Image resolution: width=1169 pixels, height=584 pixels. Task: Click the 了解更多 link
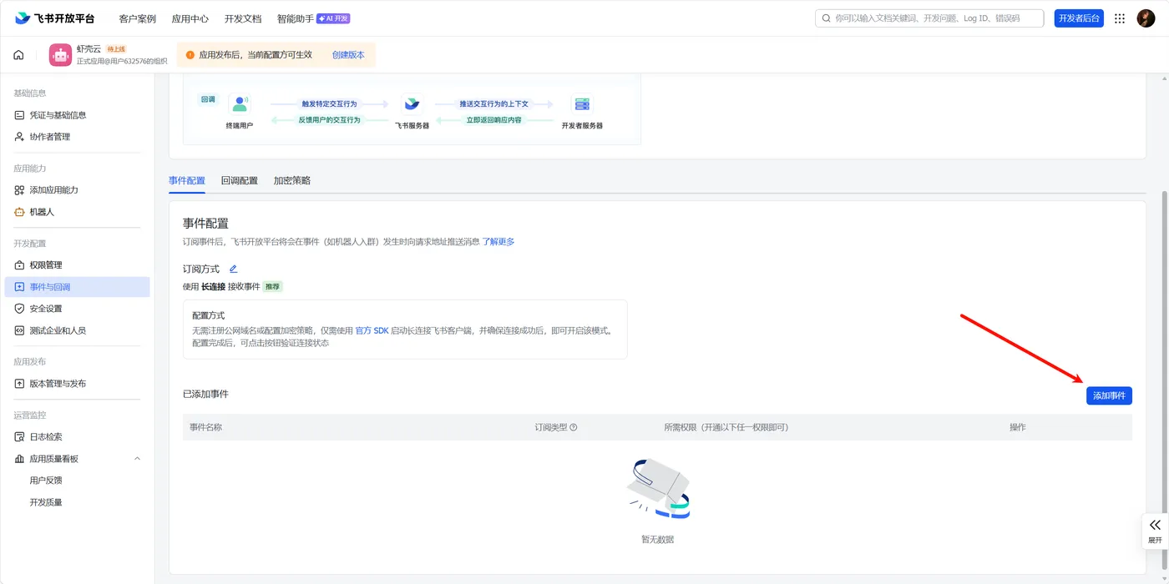(498, 242)
